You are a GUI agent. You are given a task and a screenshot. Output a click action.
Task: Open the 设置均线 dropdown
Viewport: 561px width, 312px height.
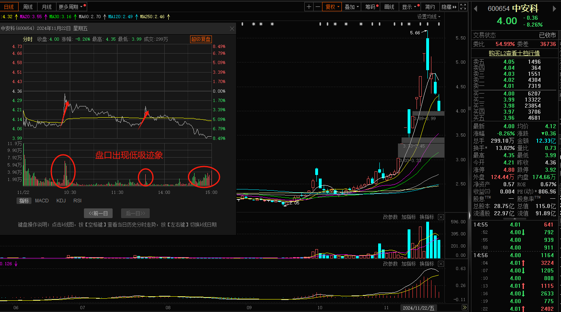pyautogui.click(x=429, y=17)
